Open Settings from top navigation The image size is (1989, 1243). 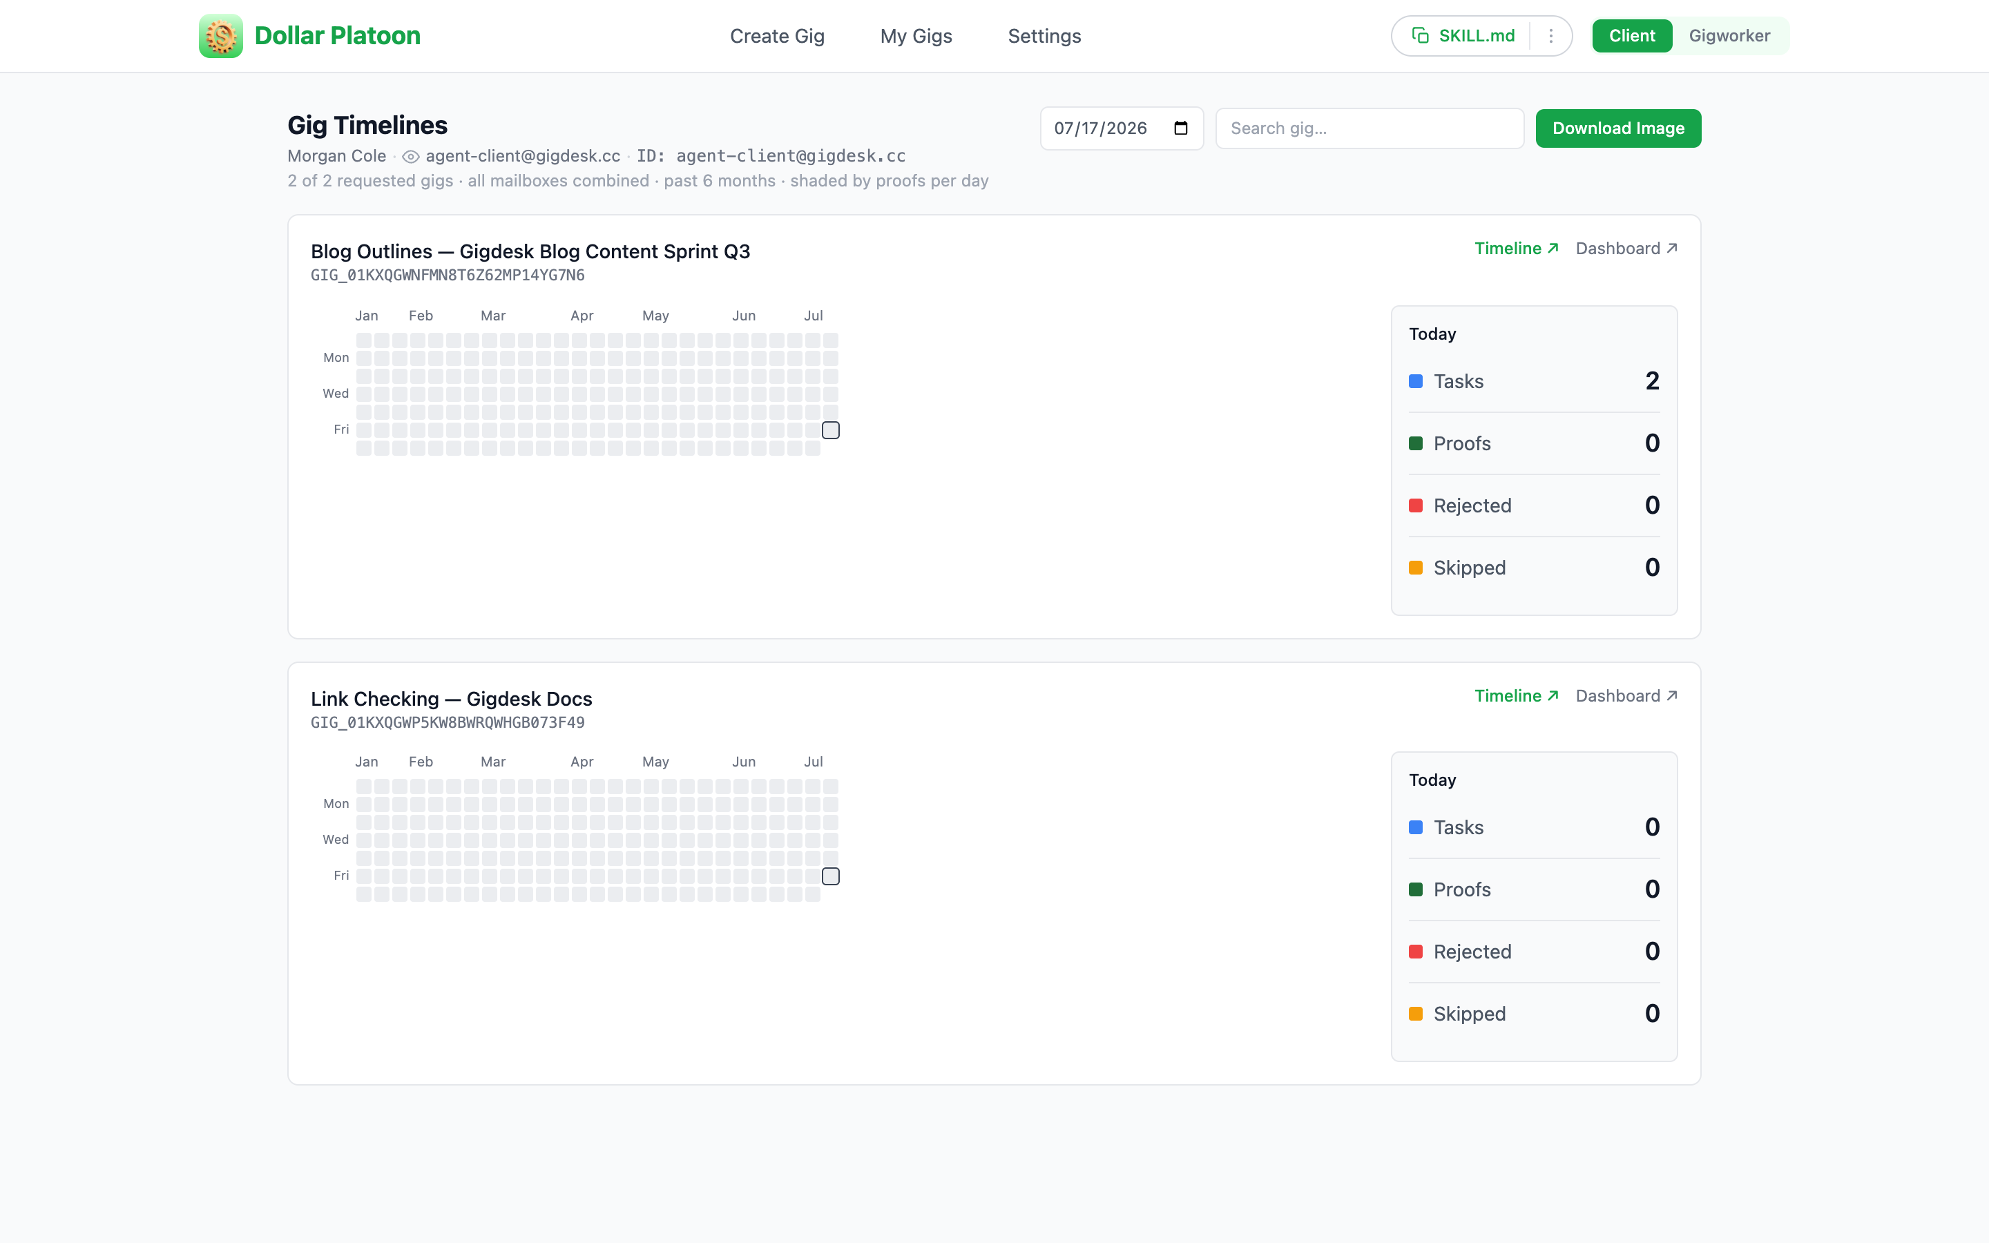1044,36
